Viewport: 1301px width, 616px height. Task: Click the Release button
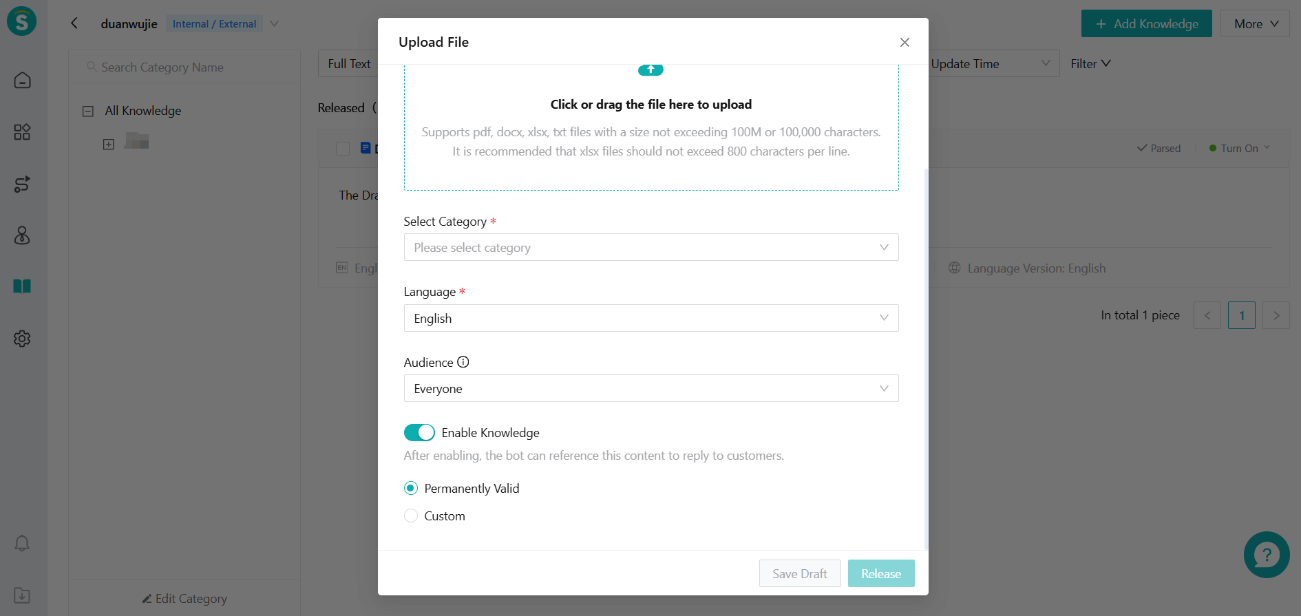click(881, 573)
